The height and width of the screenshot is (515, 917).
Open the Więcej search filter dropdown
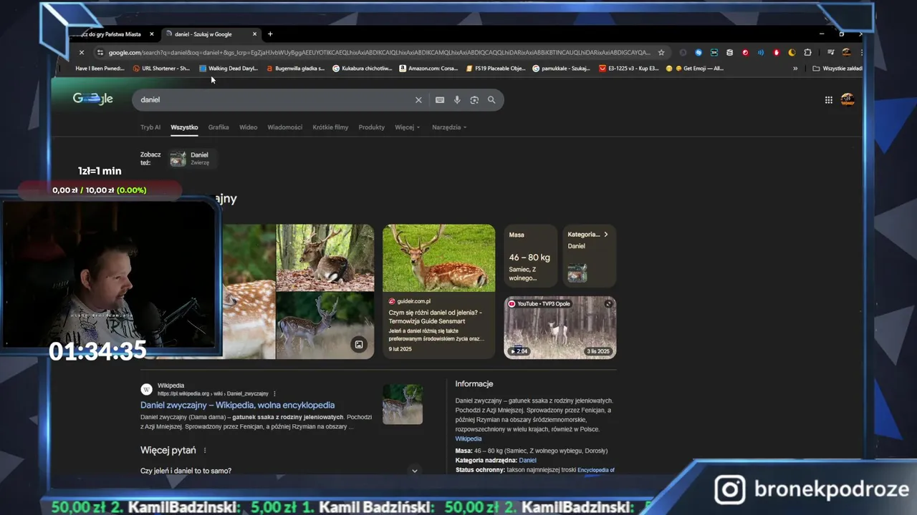[406, 127]
